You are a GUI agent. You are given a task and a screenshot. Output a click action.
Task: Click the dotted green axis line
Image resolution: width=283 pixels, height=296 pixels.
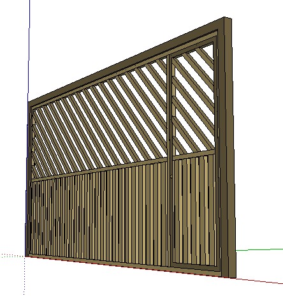point(12,256)
